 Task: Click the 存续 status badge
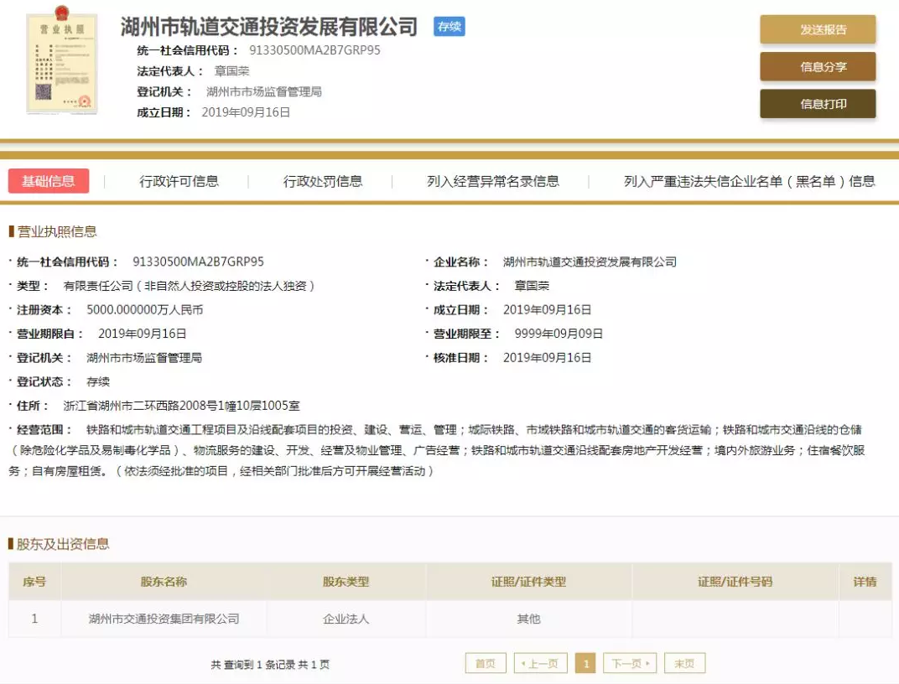[x=449, y=26]
